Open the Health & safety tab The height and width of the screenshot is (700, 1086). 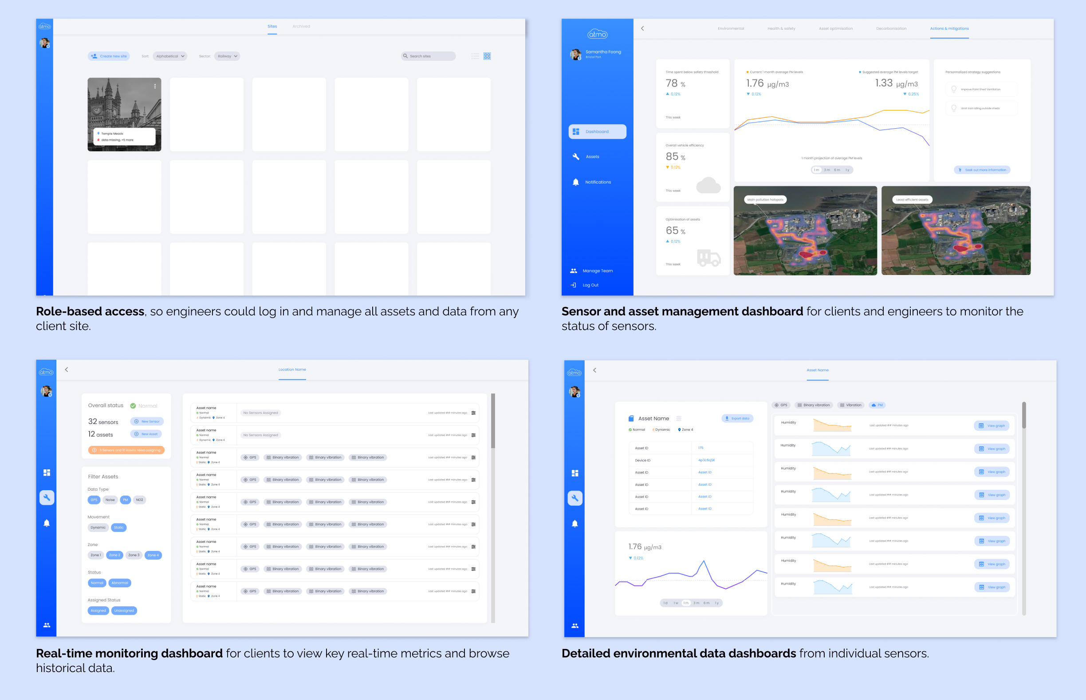pyautogui.click(x=781, y=29)
